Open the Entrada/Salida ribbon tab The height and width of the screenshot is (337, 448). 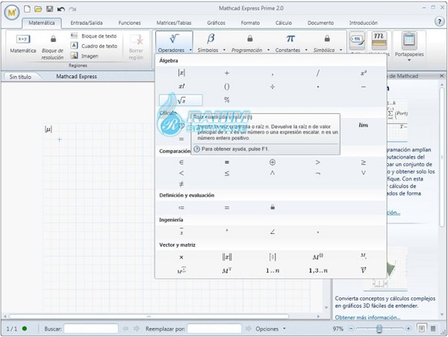point(87,23)
